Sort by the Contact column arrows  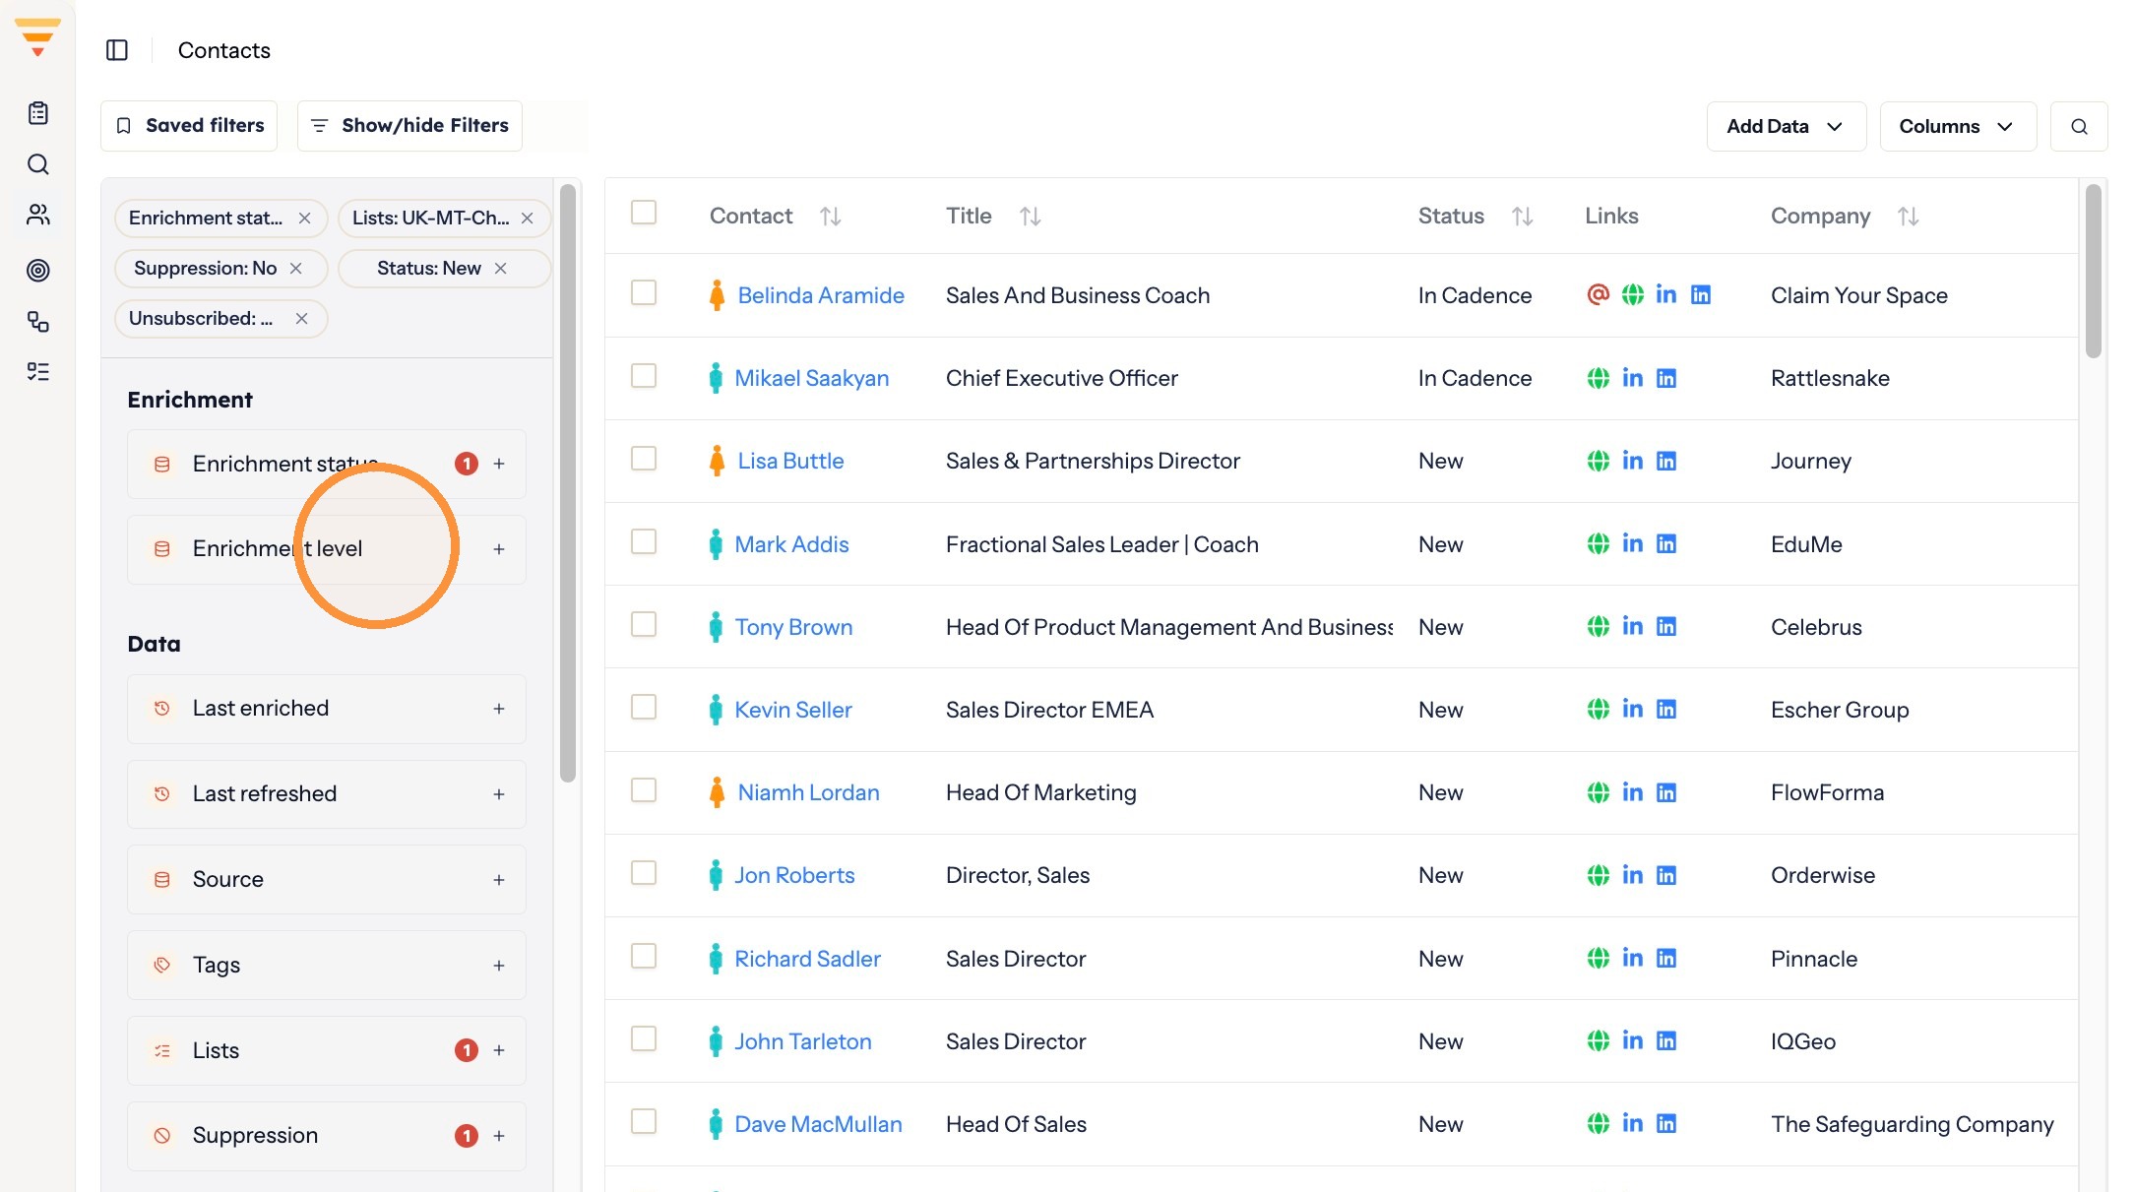[x=831, y=217]
